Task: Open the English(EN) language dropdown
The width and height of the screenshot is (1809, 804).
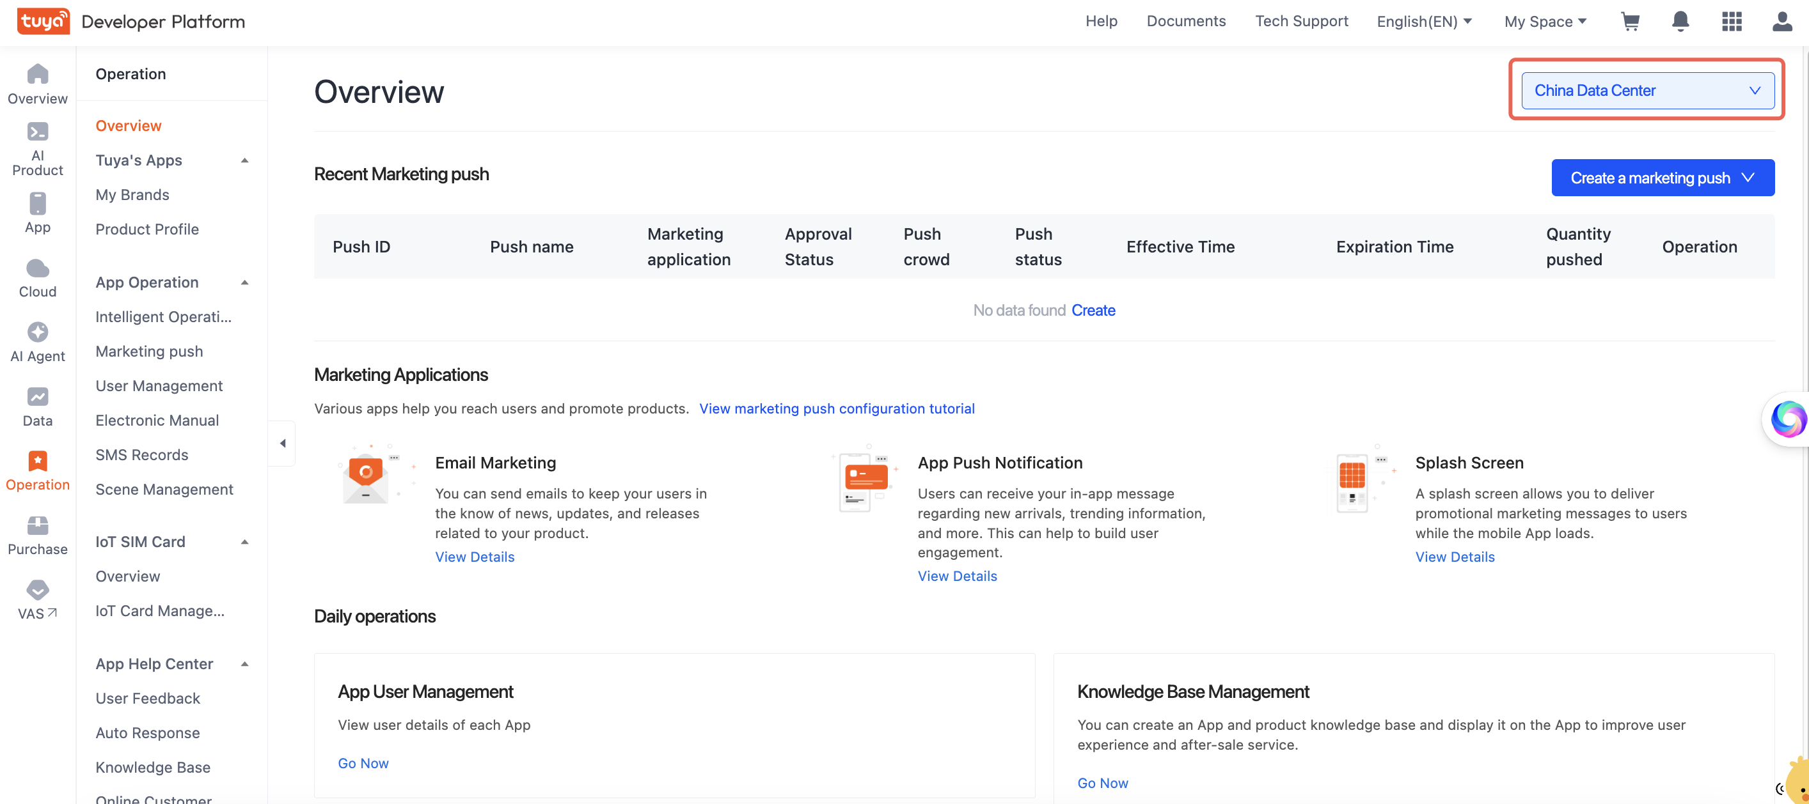Action: tap(1424, 21)
